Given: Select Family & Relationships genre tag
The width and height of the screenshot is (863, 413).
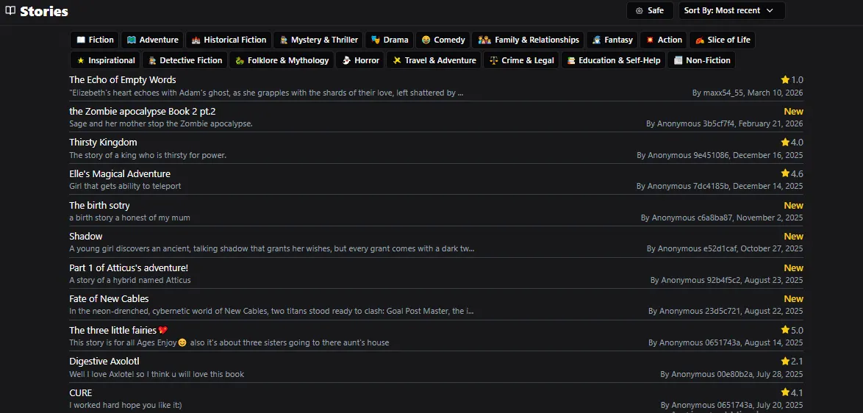Looking at the screenshot, I should 529,40.
